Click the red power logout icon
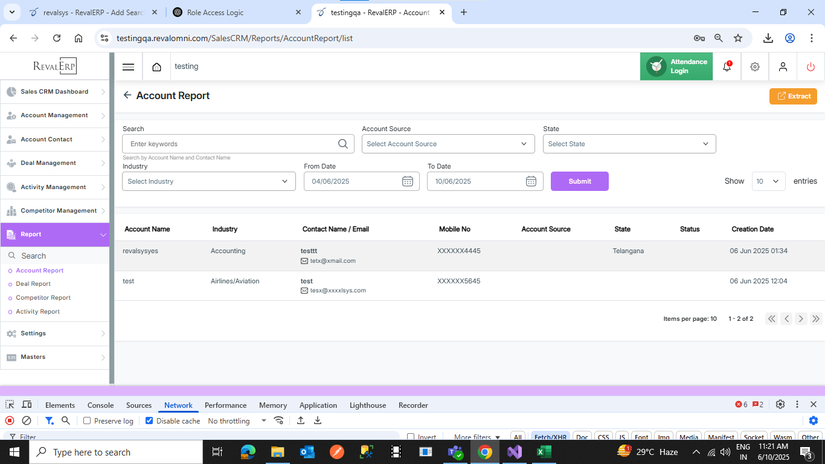The width and height of the screenshot is (825, 464). pyautogui.click(x=811, y=67)
